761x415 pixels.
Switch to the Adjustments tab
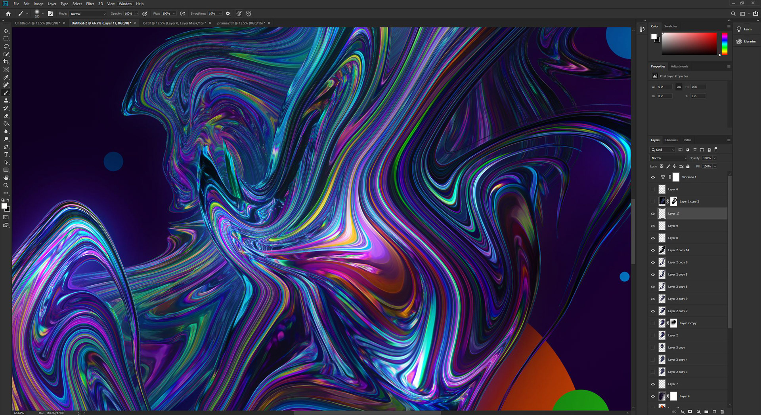click(679, 66)
